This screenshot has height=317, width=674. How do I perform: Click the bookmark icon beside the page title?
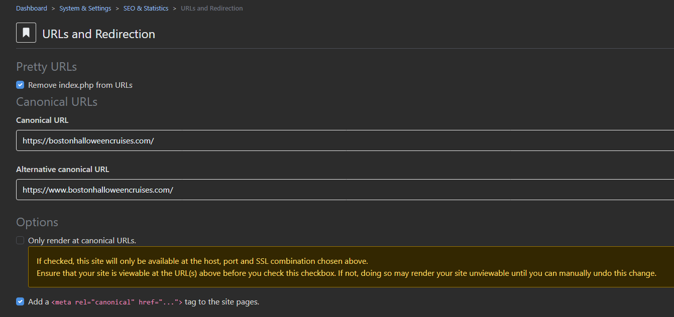click(26, 33)
